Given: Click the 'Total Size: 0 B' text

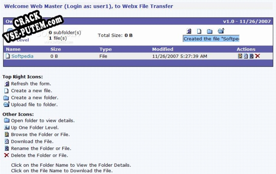Looking at the screenshot, I should (115, 36).
